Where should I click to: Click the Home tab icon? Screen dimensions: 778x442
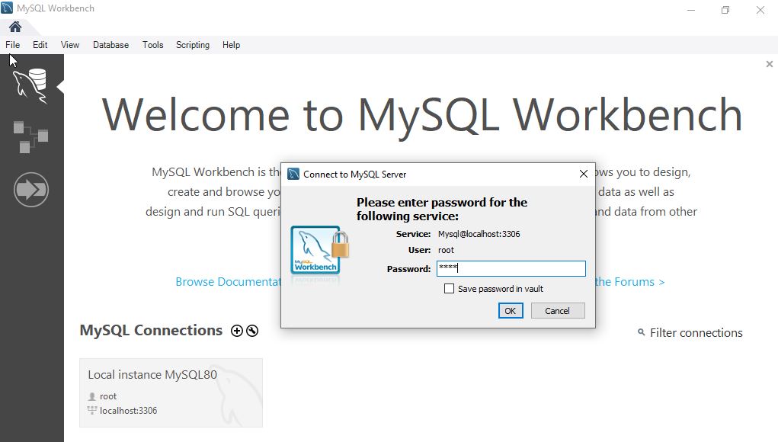pos(15,27)
